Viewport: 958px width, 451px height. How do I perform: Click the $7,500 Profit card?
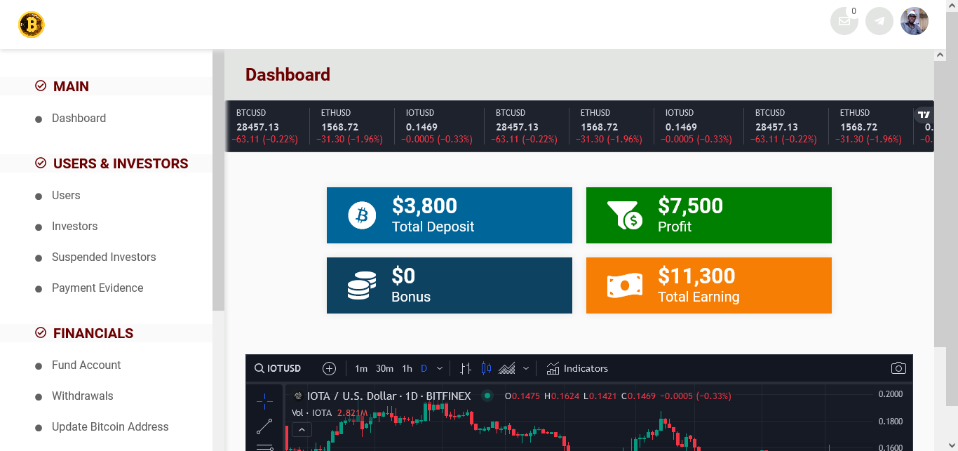(x=709, y=215)
